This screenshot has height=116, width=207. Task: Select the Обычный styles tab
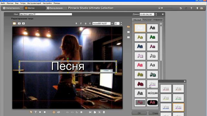[137, 20]
